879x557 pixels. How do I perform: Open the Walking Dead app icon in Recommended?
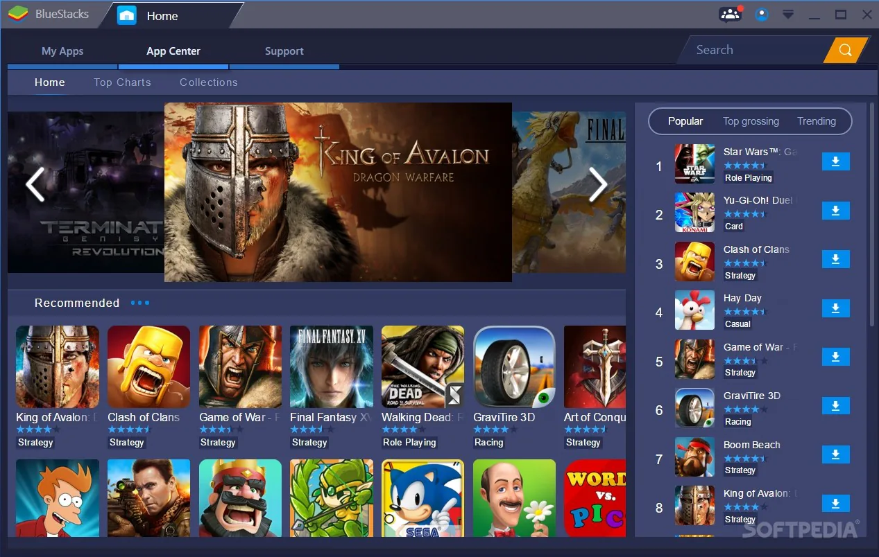tap(423, 367)
